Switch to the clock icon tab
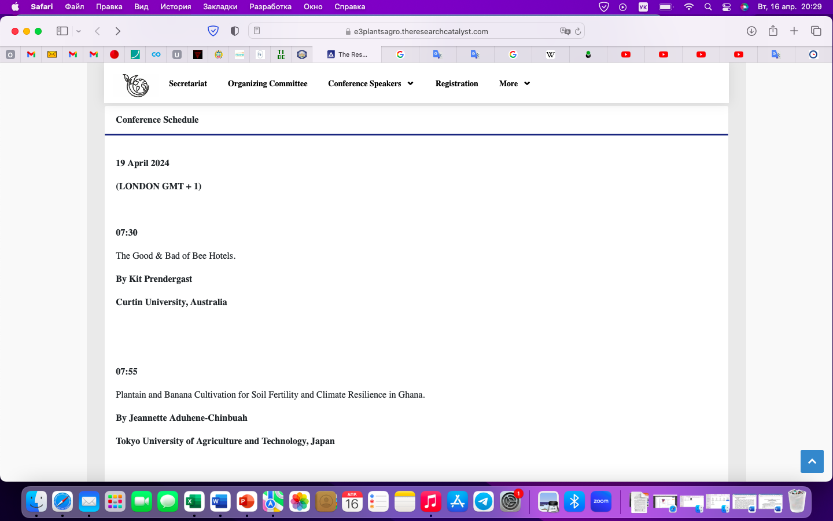This screenshot has width=833, height=521. [813, 54]
